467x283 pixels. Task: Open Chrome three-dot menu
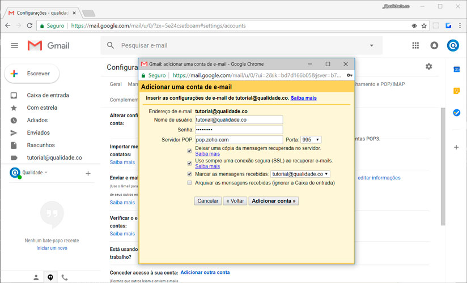[460, 25]
